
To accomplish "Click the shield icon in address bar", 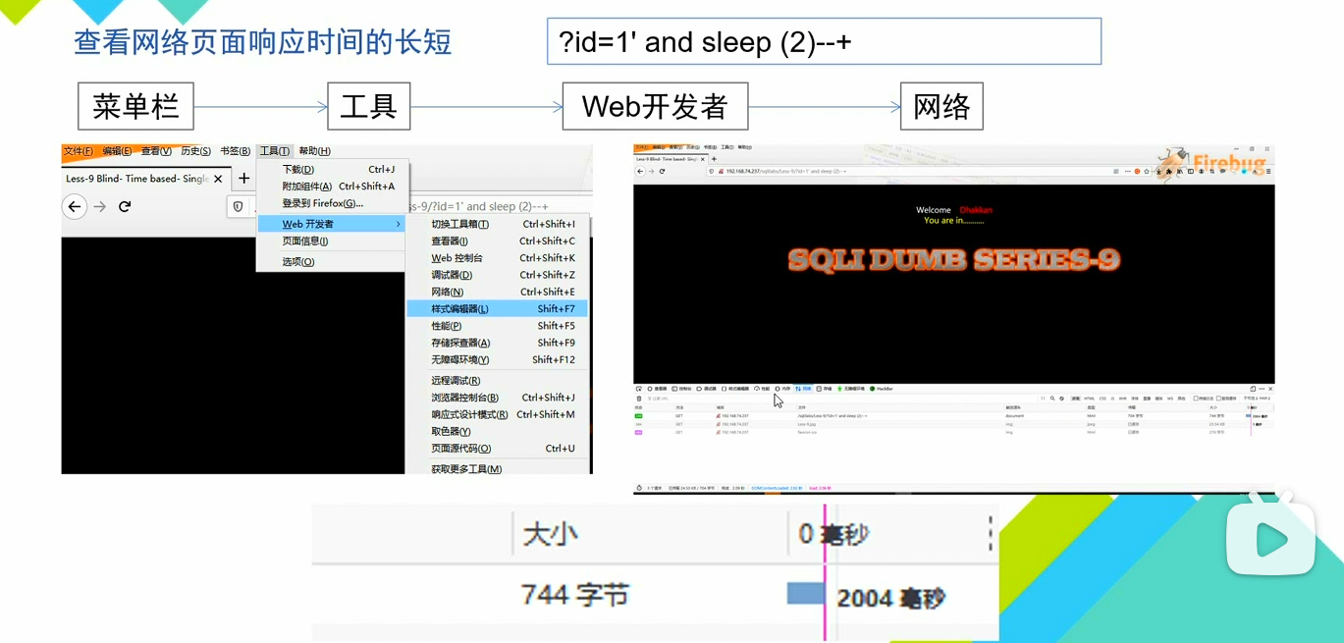I will pyautogui.click(x=238, y=206).
